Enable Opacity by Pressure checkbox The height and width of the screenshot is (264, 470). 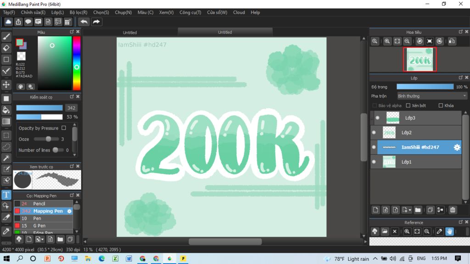64,128
